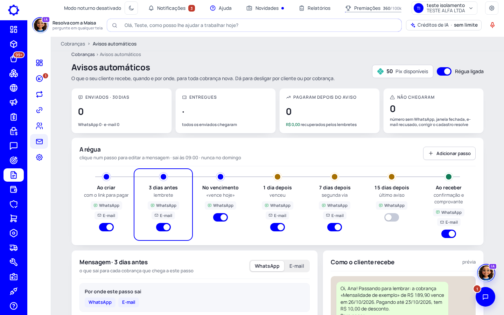Click the Adicionar passo button
The height and width of the screenshot is (315, 504).
click(449, 153)
